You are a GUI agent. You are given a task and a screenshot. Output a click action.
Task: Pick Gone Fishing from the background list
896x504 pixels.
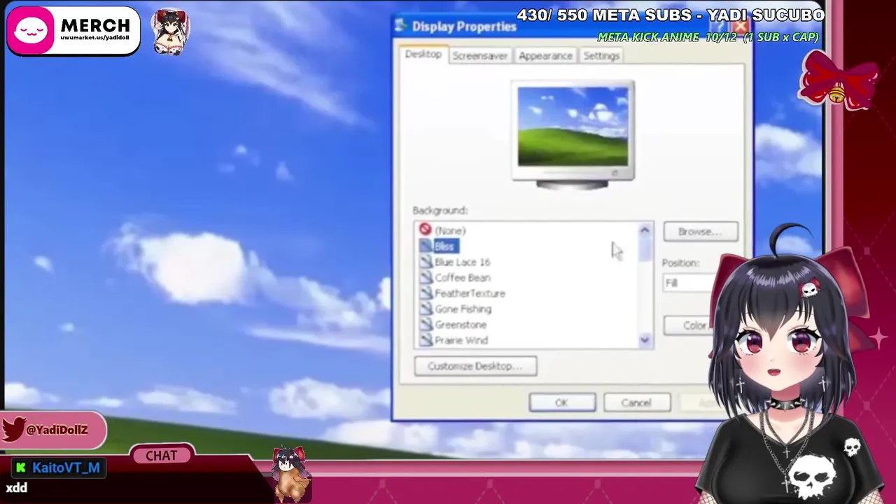tap(463, 309)
